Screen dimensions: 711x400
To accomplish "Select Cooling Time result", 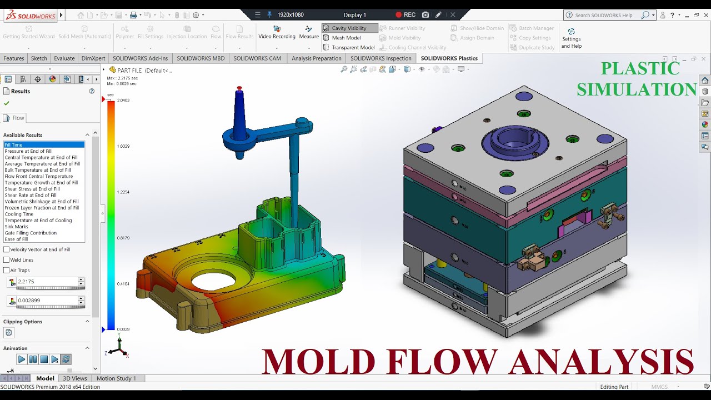I will coord(19,214).
